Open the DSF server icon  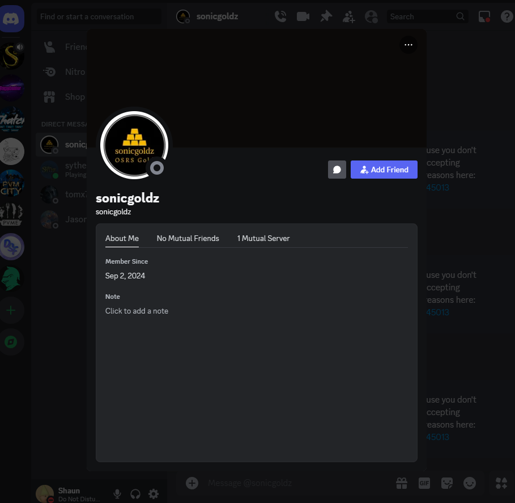pyautogui.click(x=12, y=247)
